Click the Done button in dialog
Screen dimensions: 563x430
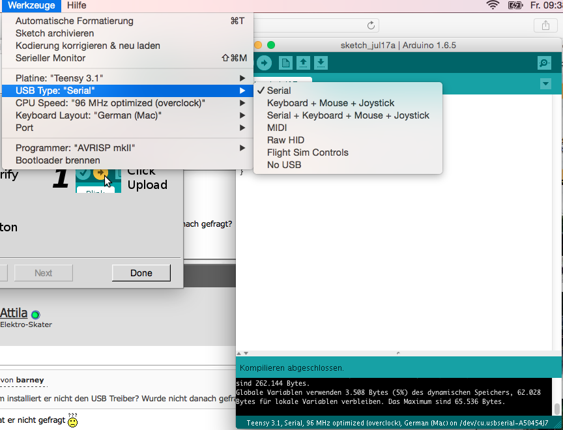coord(141,273)
